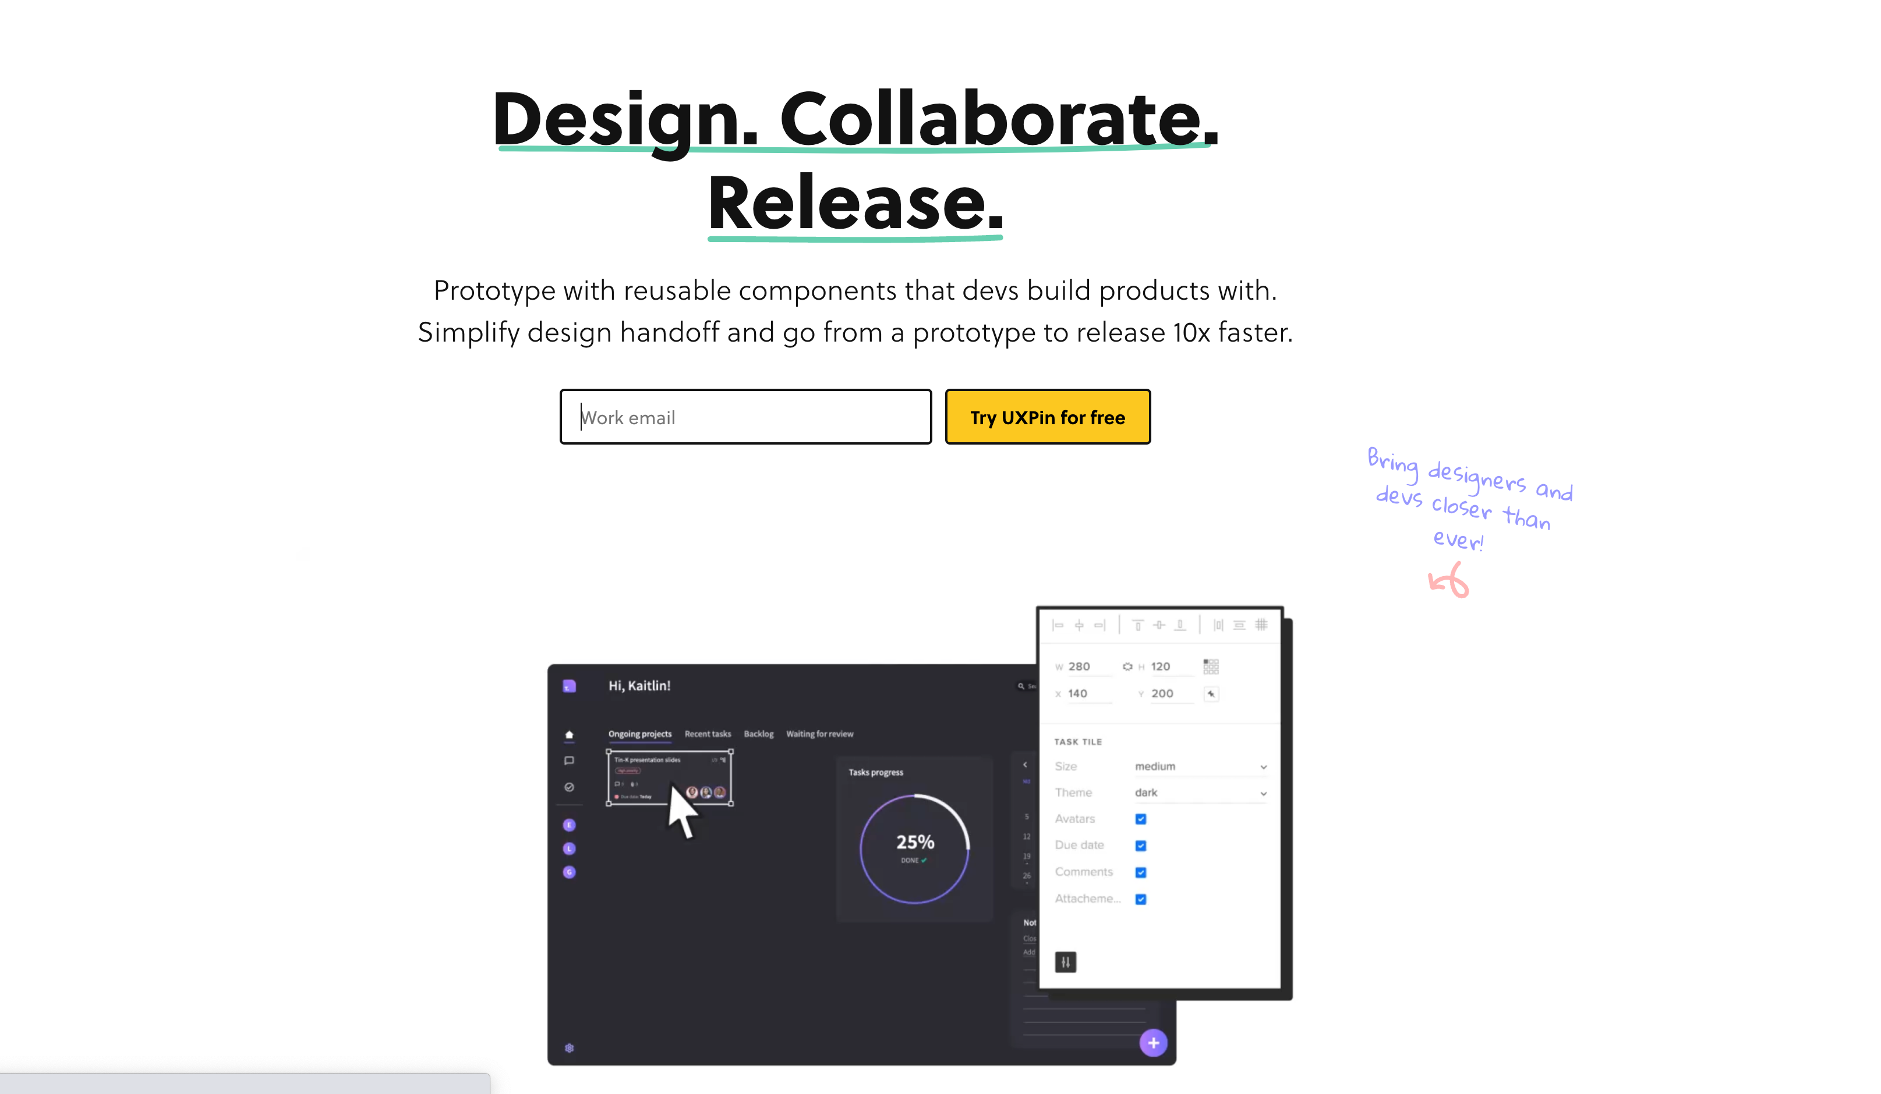Lock aspect ratio icon between W and H
1881x1094 pixels.
1127,667
